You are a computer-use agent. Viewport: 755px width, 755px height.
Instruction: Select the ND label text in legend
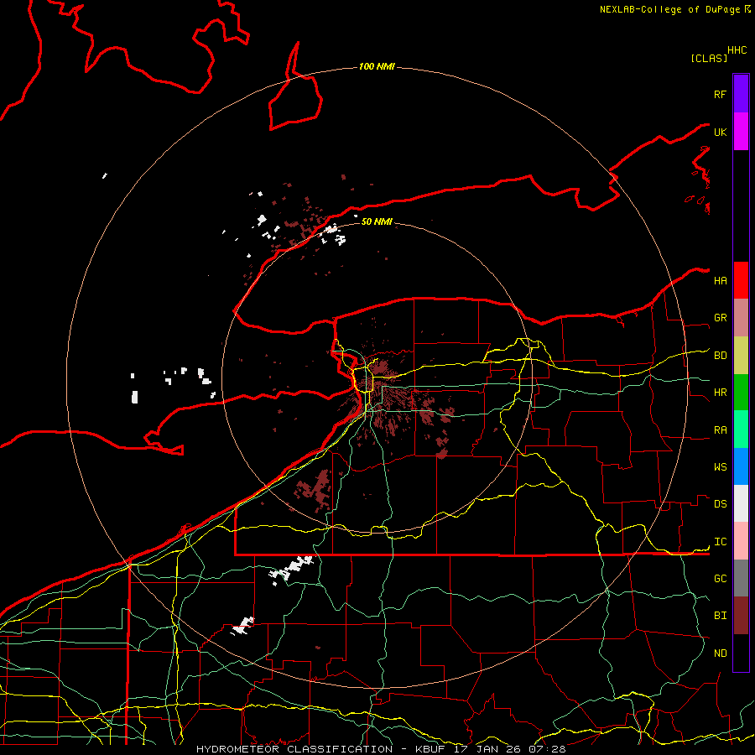(720, 653)
